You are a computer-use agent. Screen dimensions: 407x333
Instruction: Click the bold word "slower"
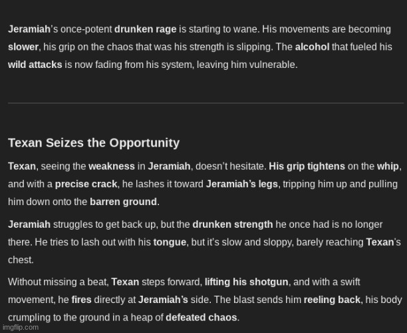tap(23, 47)
